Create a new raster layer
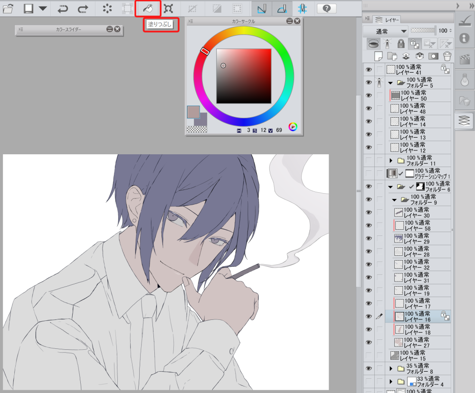The image size is (475, 393). click(x=379, y=56)
